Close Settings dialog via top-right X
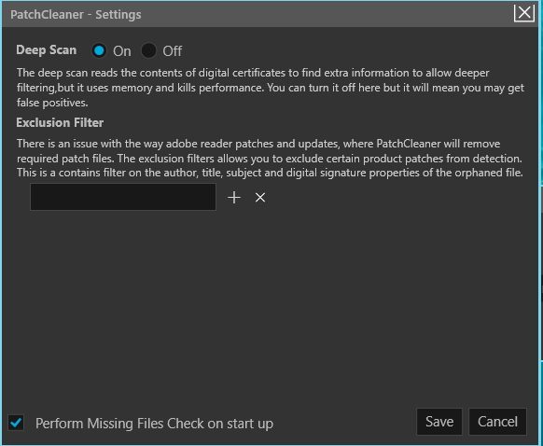The height and width of the screenshot is (446, 543). [x=524, y=13]
